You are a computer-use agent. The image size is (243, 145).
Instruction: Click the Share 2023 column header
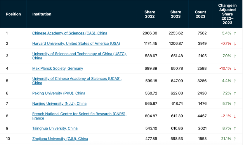(x=176, y=14)
